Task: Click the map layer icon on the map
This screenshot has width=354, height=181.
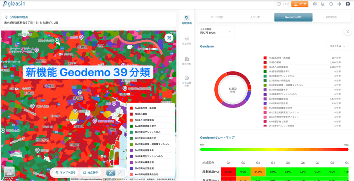Action: coord(169,38)
